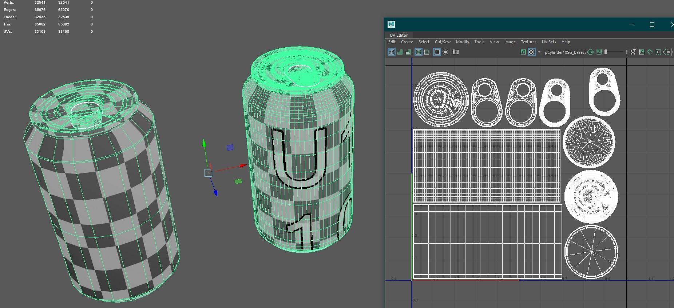674x308 pixels.
Task: Select the bottom radial 12-segment circular UV shell
Action: coord(591,252)
